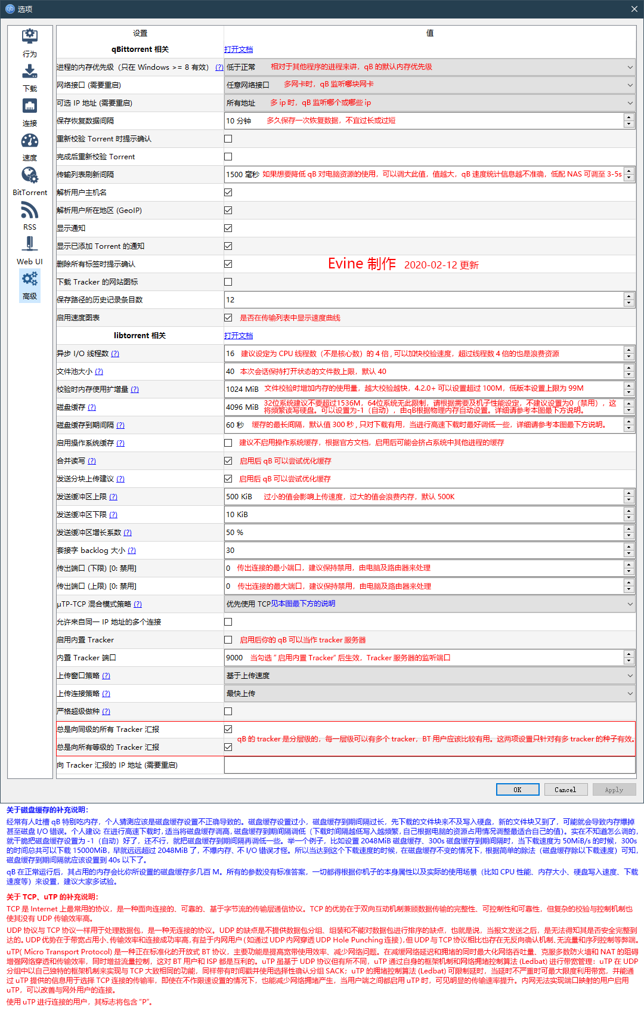Image resolution: width=644 pixels, height=1014 pixels.
Task: Open help link for 文件池大小
Action: 99,372
